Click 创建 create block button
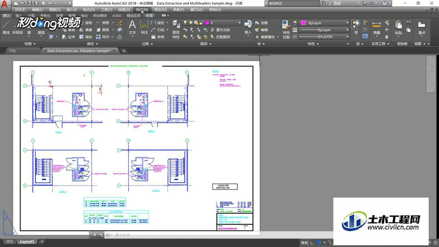The height and width of the screenshot is (247, 439). (261, 23)
